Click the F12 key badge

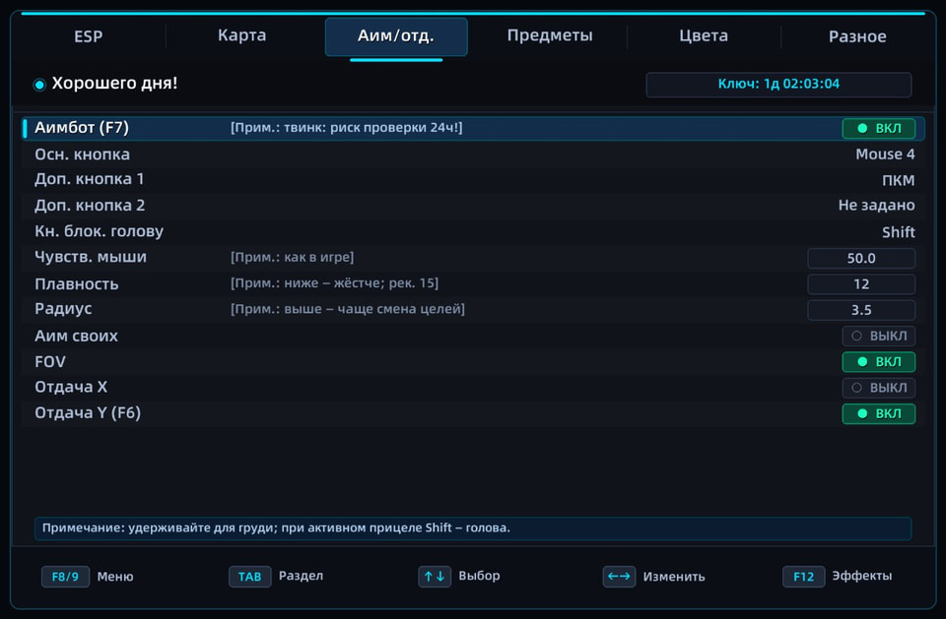804,577
